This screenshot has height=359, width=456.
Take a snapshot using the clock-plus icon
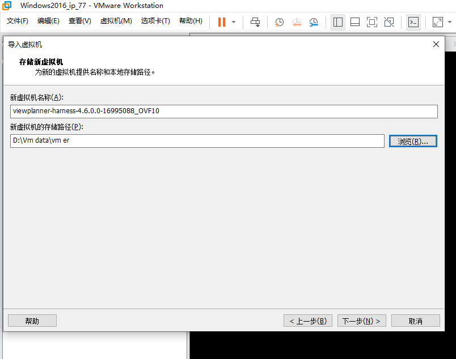[x=279, y=22]
